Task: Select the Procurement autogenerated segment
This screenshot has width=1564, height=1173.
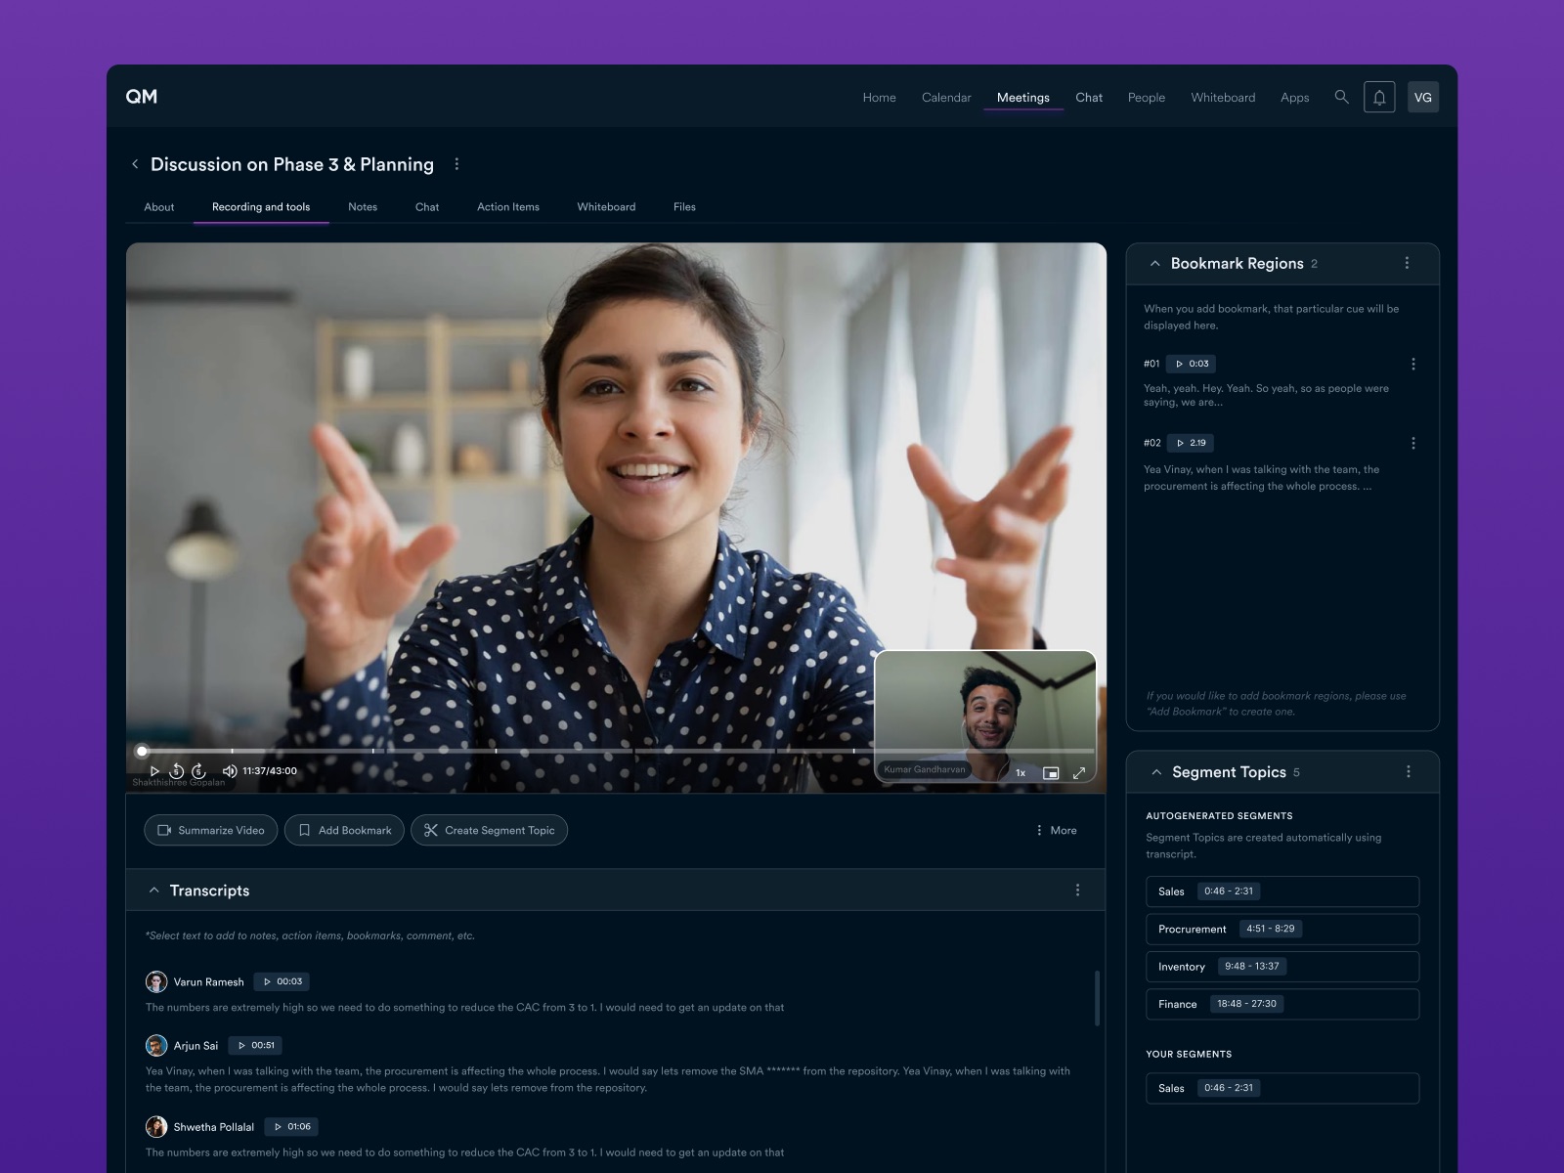Action: pyautogui.click(x=1282, y=929)
